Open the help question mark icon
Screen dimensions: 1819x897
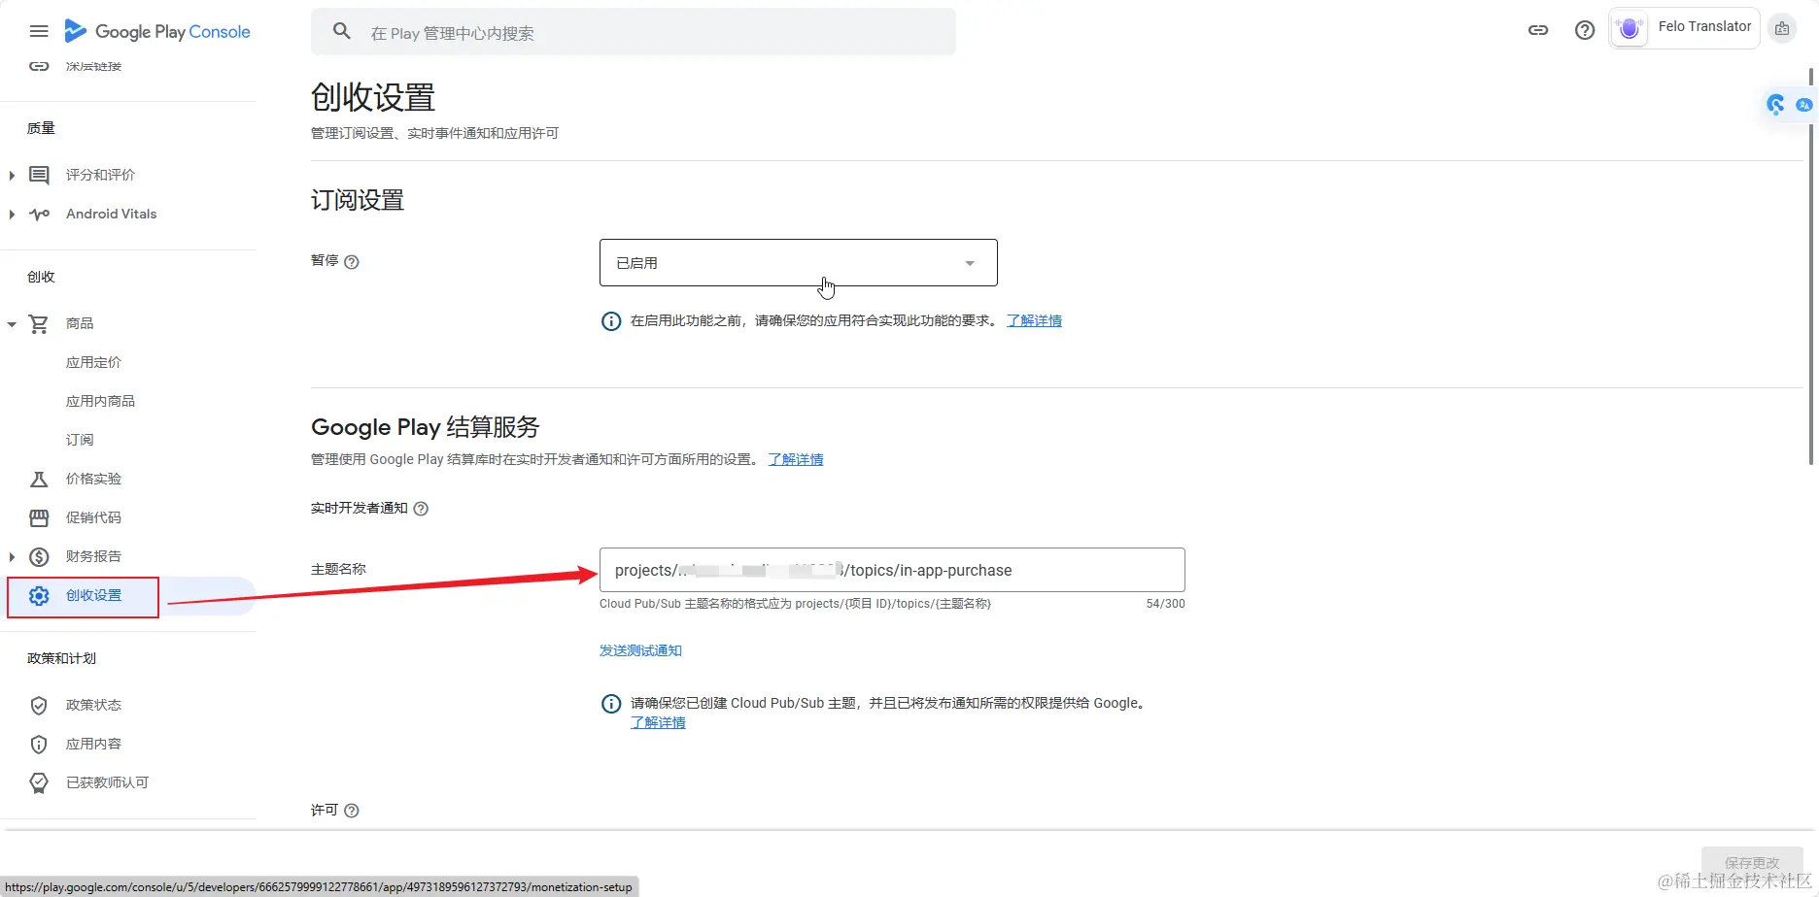1585,30
